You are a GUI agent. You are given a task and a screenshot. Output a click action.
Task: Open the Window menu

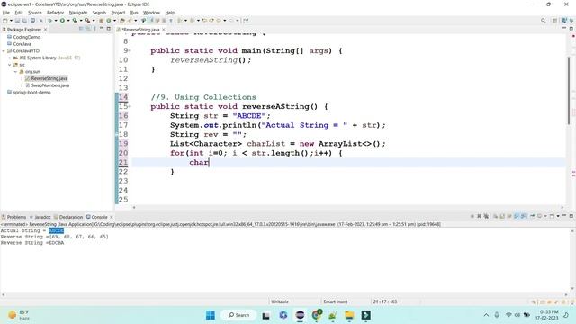151,13
